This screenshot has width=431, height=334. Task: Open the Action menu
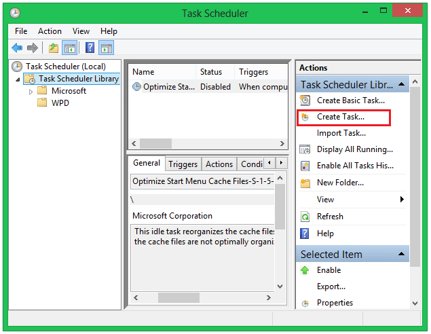[x=50, y=31]
